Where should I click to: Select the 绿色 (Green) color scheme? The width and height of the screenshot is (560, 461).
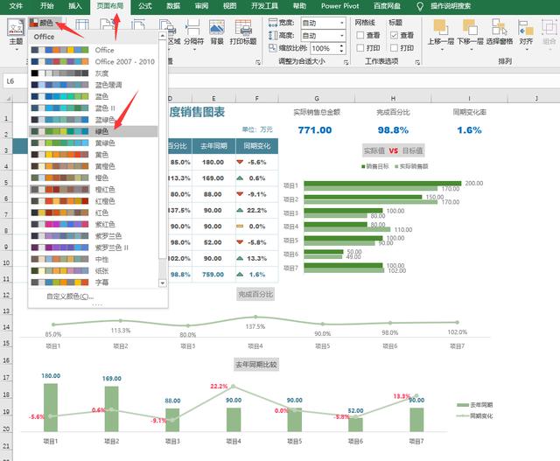click(103, 131)
